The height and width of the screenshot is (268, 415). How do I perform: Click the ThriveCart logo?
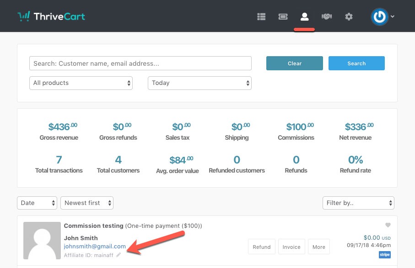click(51, 17)
